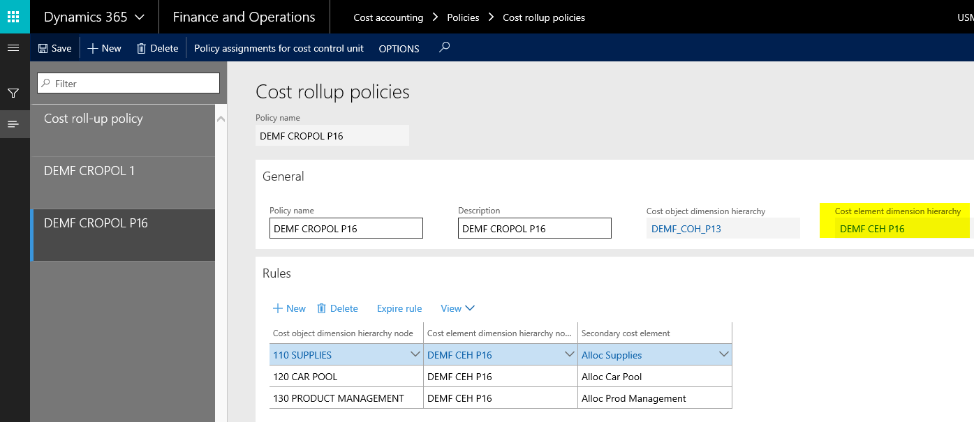974x422 pixels.
Task: Open the search magnifier in action bar
Action: click(444, 47)
